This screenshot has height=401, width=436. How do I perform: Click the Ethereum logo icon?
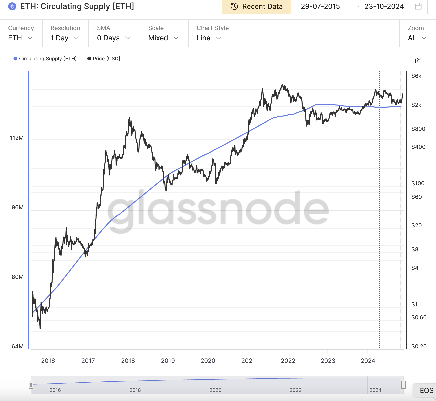pos(12,6)
